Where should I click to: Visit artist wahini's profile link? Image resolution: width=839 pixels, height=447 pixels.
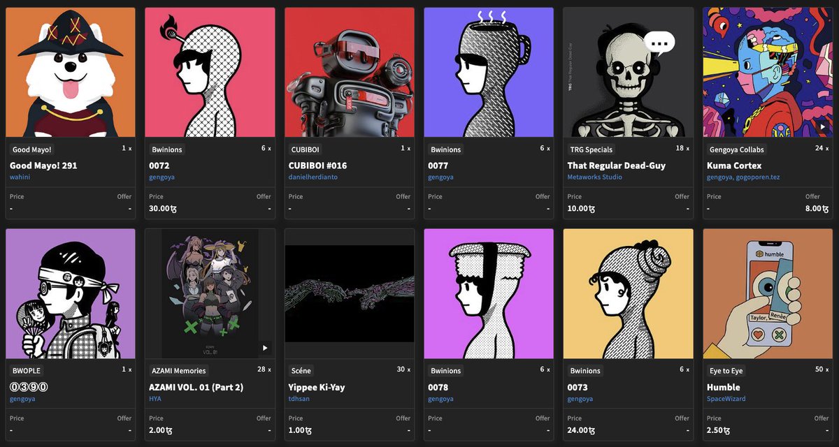pos(20,177)
